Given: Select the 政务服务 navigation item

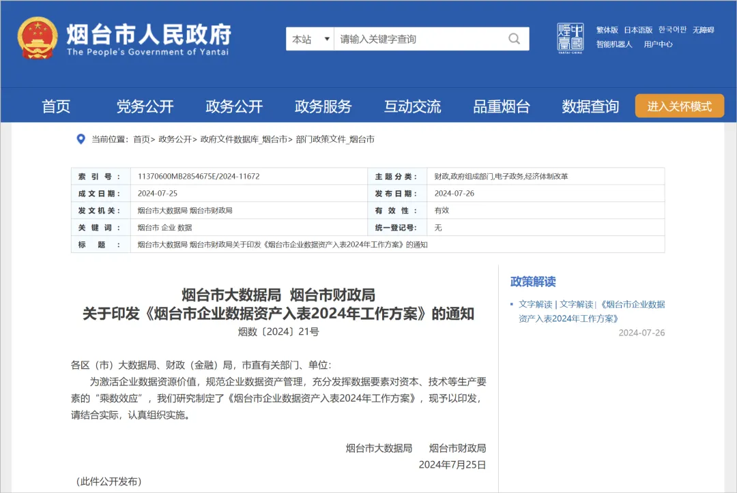Looking at the screenshot, I should tap(323, 106).
